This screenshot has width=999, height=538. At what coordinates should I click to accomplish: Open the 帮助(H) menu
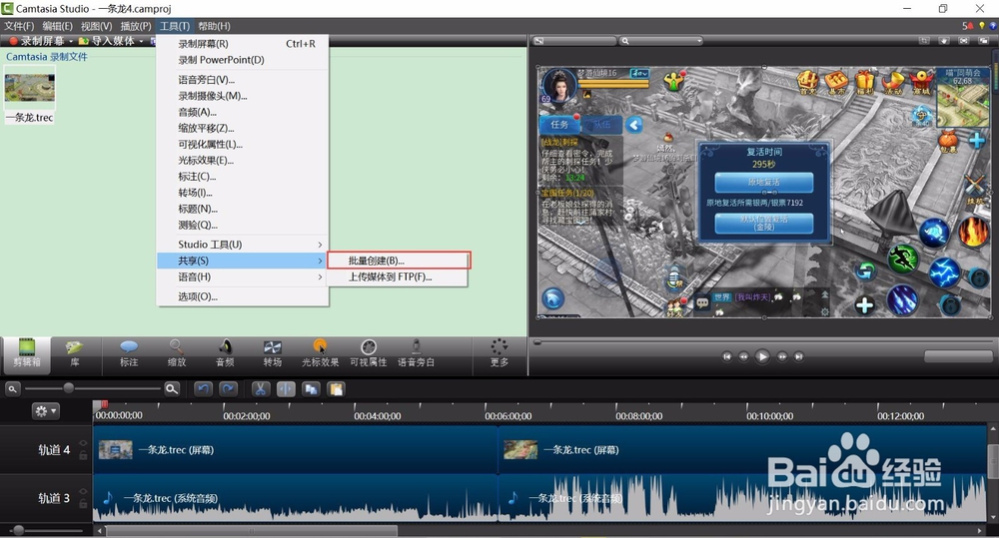[214, 26]
